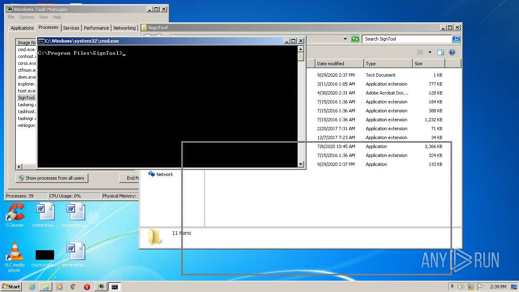519x292 pixels.
Task: Toggle the preview pane icon in Explorer
Action: pyautogui.click(x=441, y=52)
